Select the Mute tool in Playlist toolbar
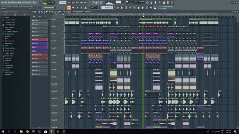 (47, 12)
